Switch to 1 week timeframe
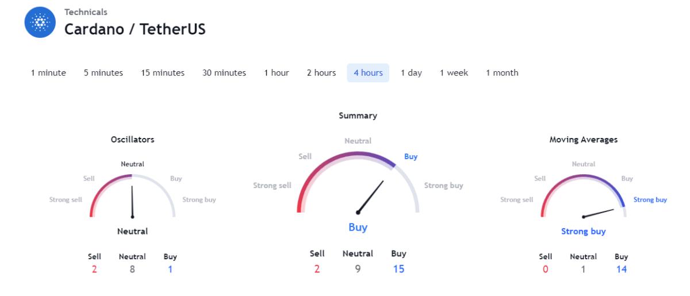 coord(454,73)
